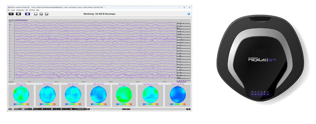
Task: Open the SCP/Trials menu
Action: point(32,10)
